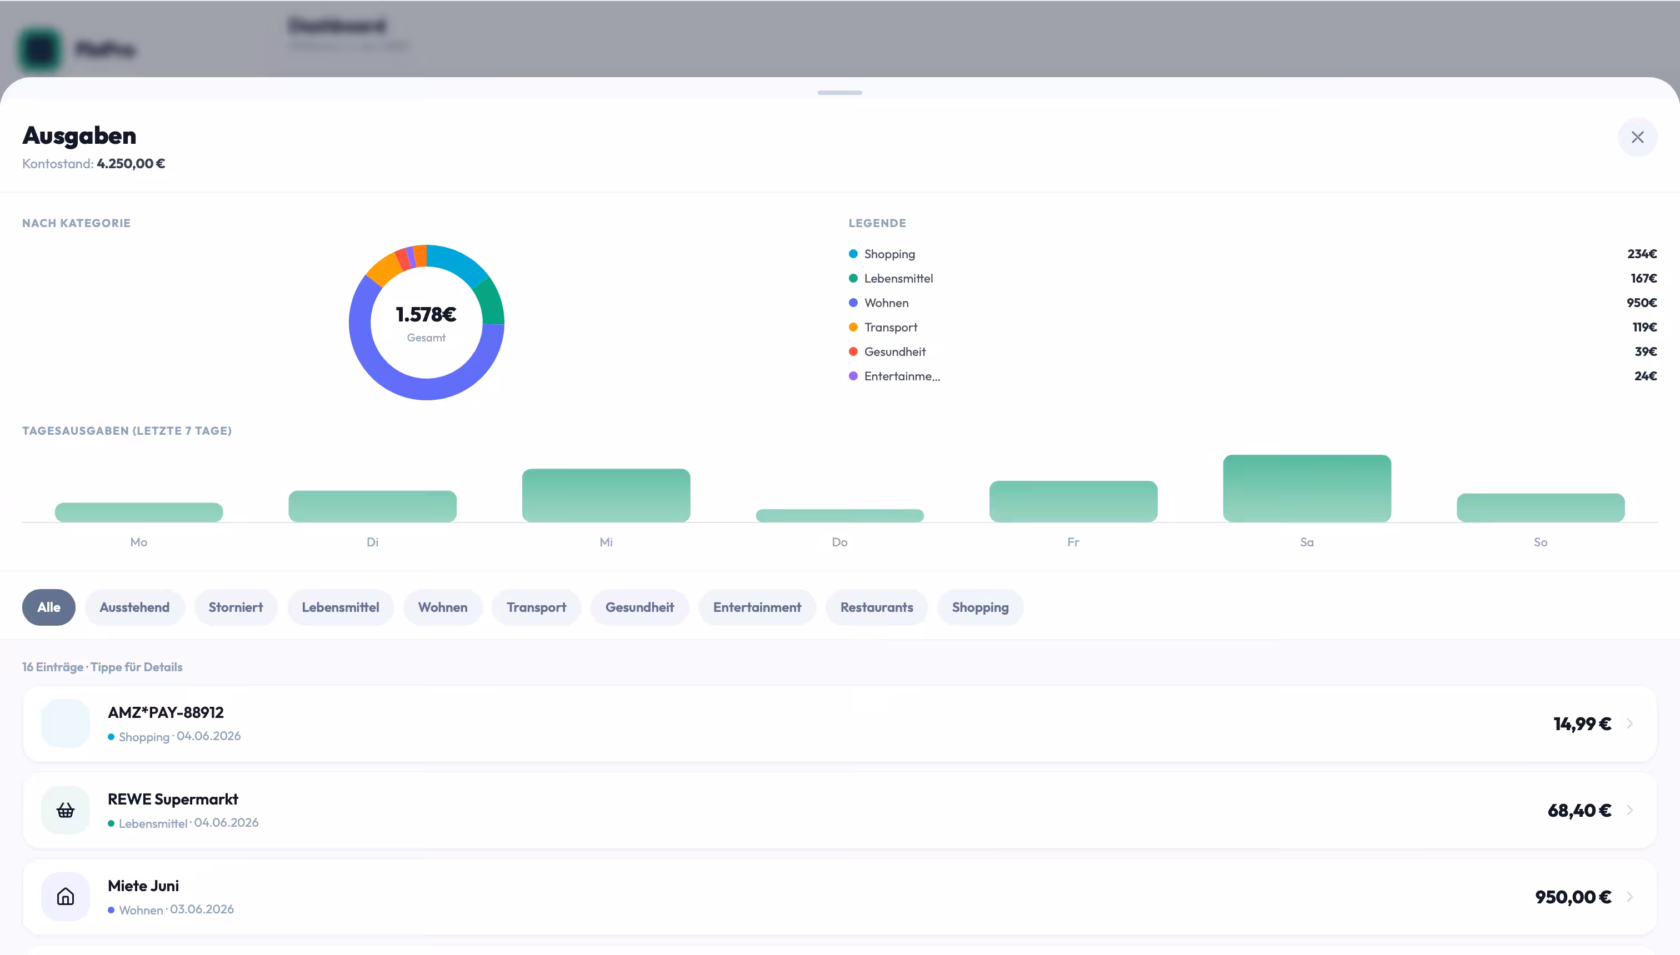Filter the list by Shopping chip
1680x955 pixels.
click(x=981, y=607)
